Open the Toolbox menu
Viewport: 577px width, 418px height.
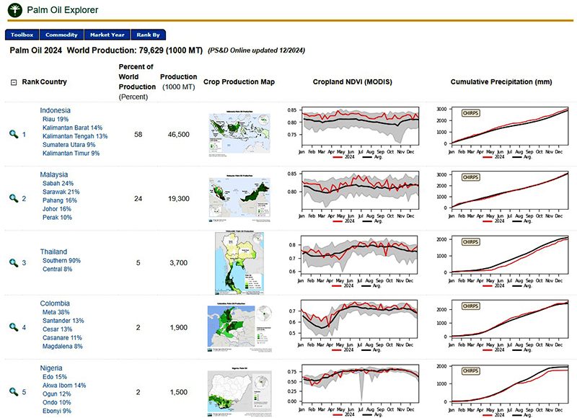(22, 35)
